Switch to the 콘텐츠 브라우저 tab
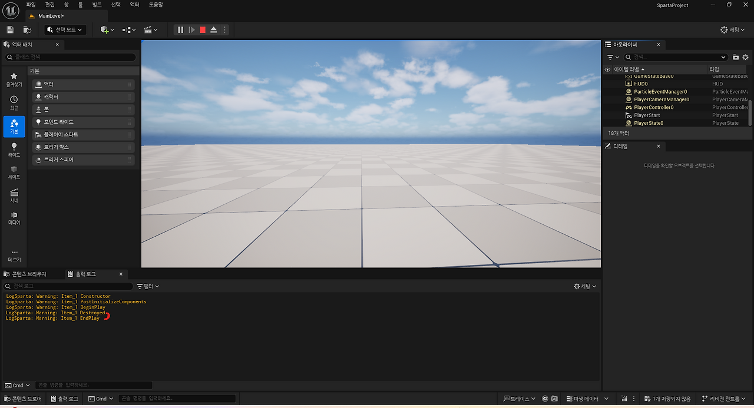Screen dimensions: 754x408 (x=29, y=274)
